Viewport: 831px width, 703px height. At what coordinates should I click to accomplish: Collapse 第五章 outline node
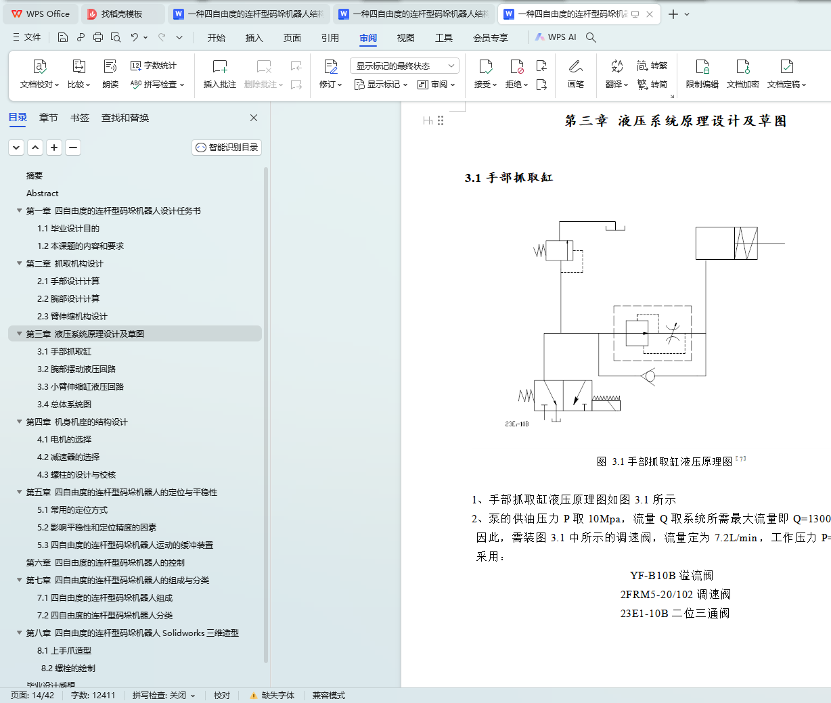coord(20,492)
